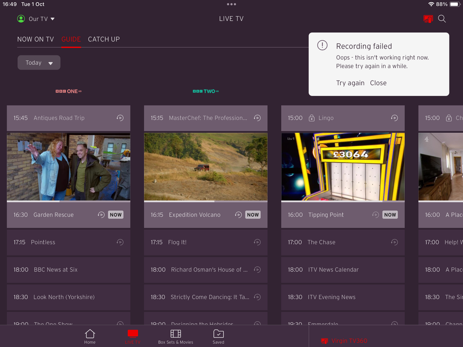Tap replay icon for Tipping Point
This screenshot has width=463, height=347.
tap(375, 215)
